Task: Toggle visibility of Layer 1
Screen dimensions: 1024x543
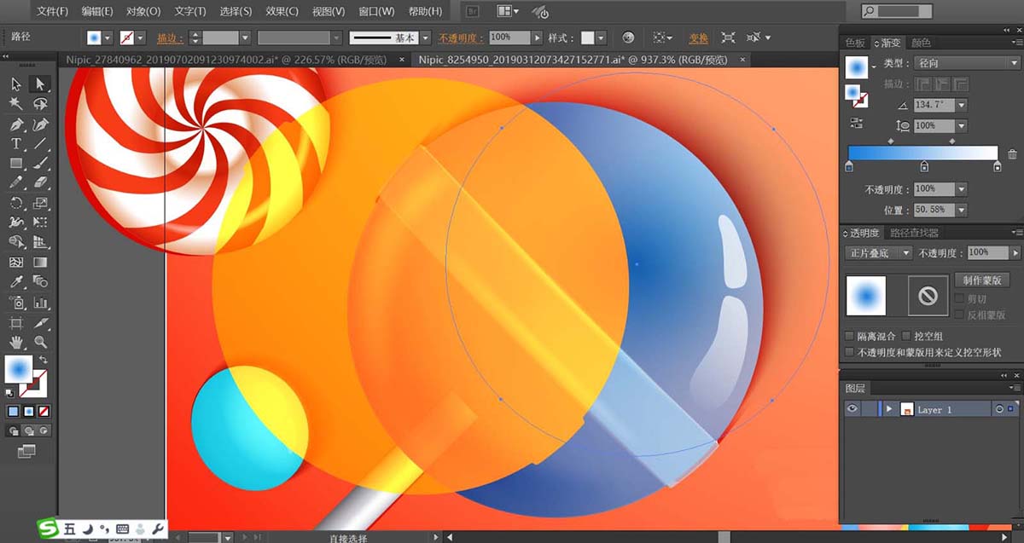Action: (852, 409)
